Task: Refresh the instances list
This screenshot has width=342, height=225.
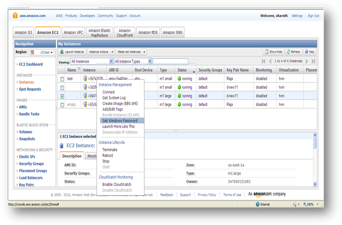Action: click(x=293, y=52)
